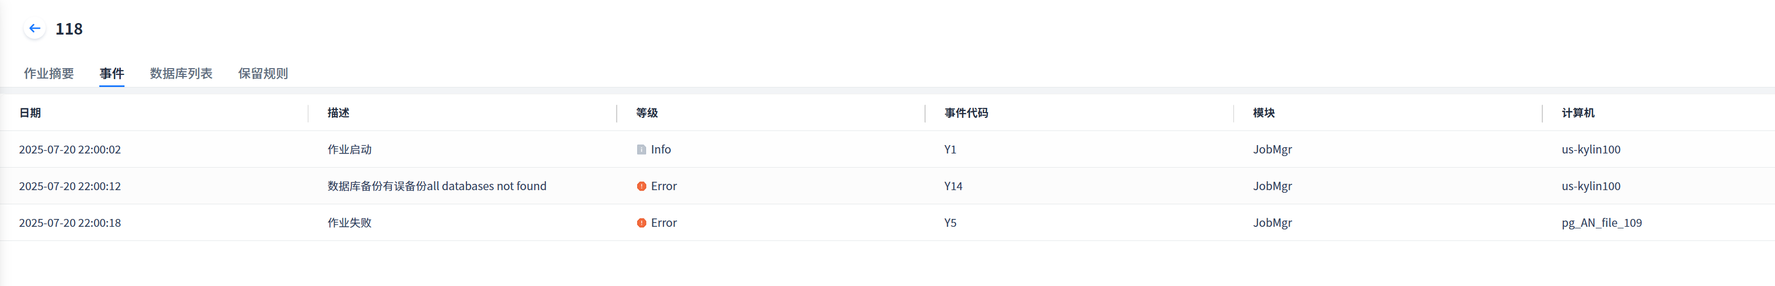Click the Info level icon
The height and width of the screenshot is (286, 1775).
coord(641,149)
